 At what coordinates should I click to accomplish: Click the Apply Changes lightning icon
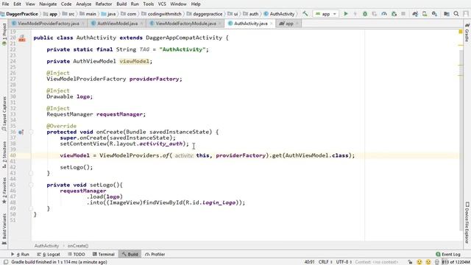pyautogui.click(x=355, y=14)
